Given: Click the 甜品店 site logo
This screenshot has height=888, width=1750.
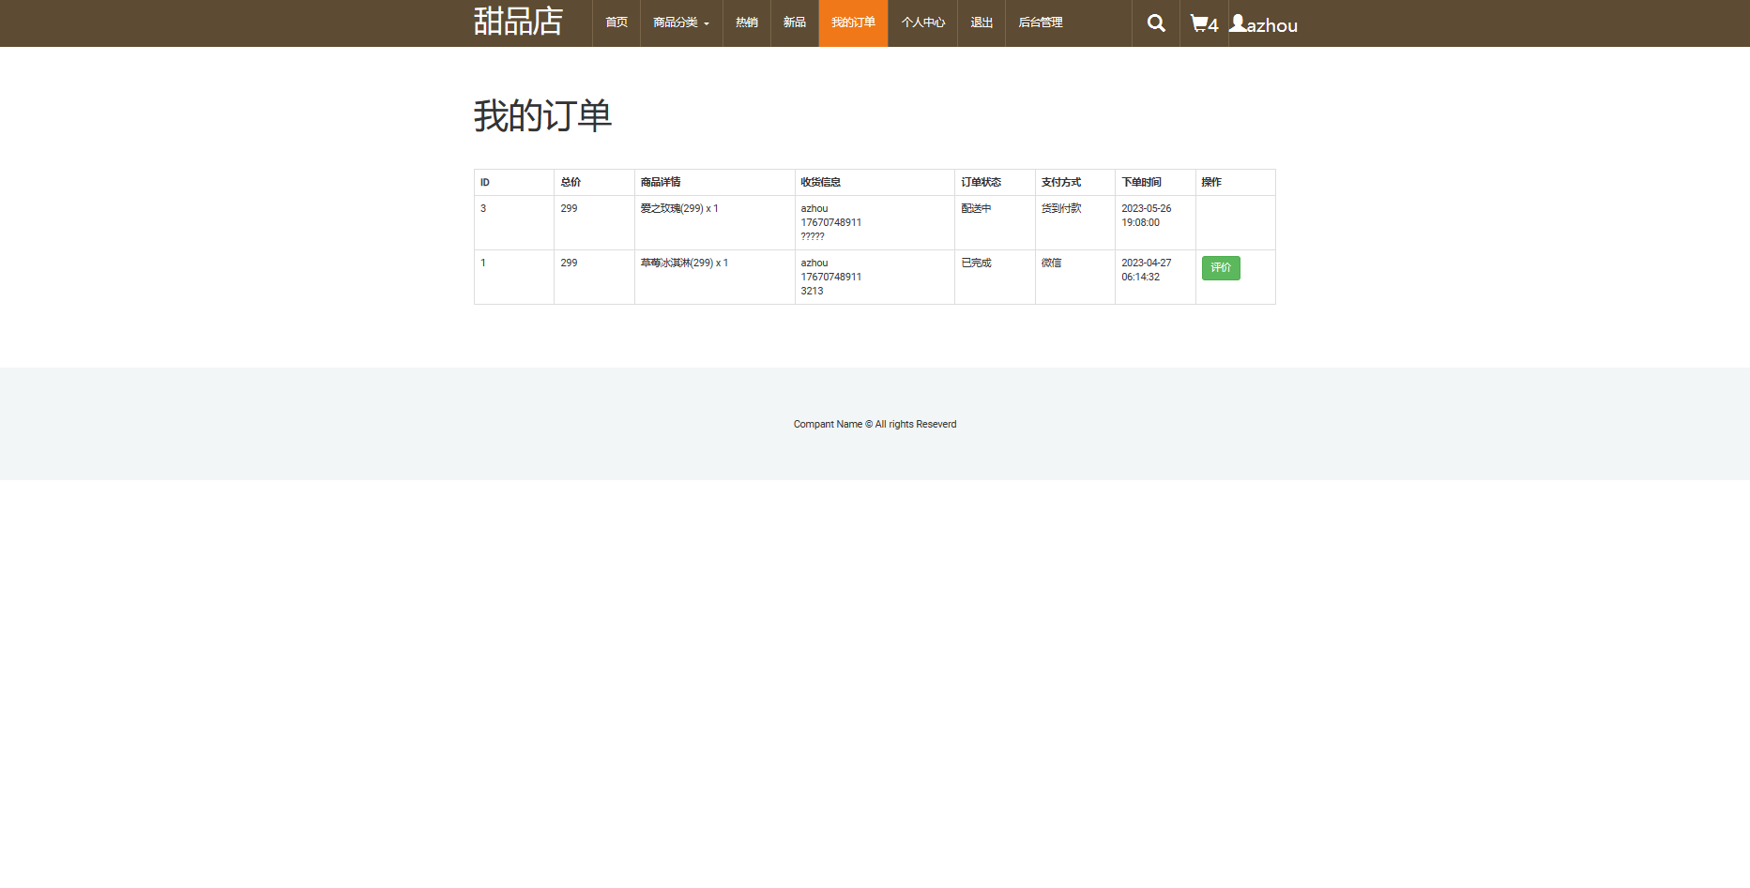Looking at the screenshot, I should (x=518, y=22).
